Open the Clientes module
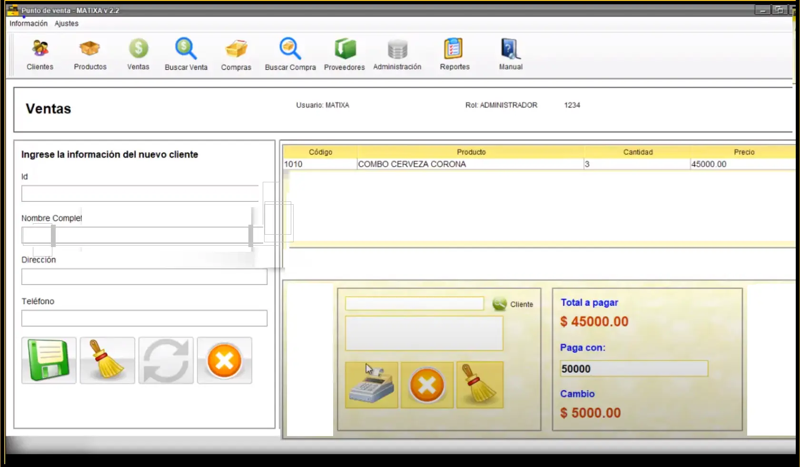Screen dimensions: 800x467 click(40, 54)
